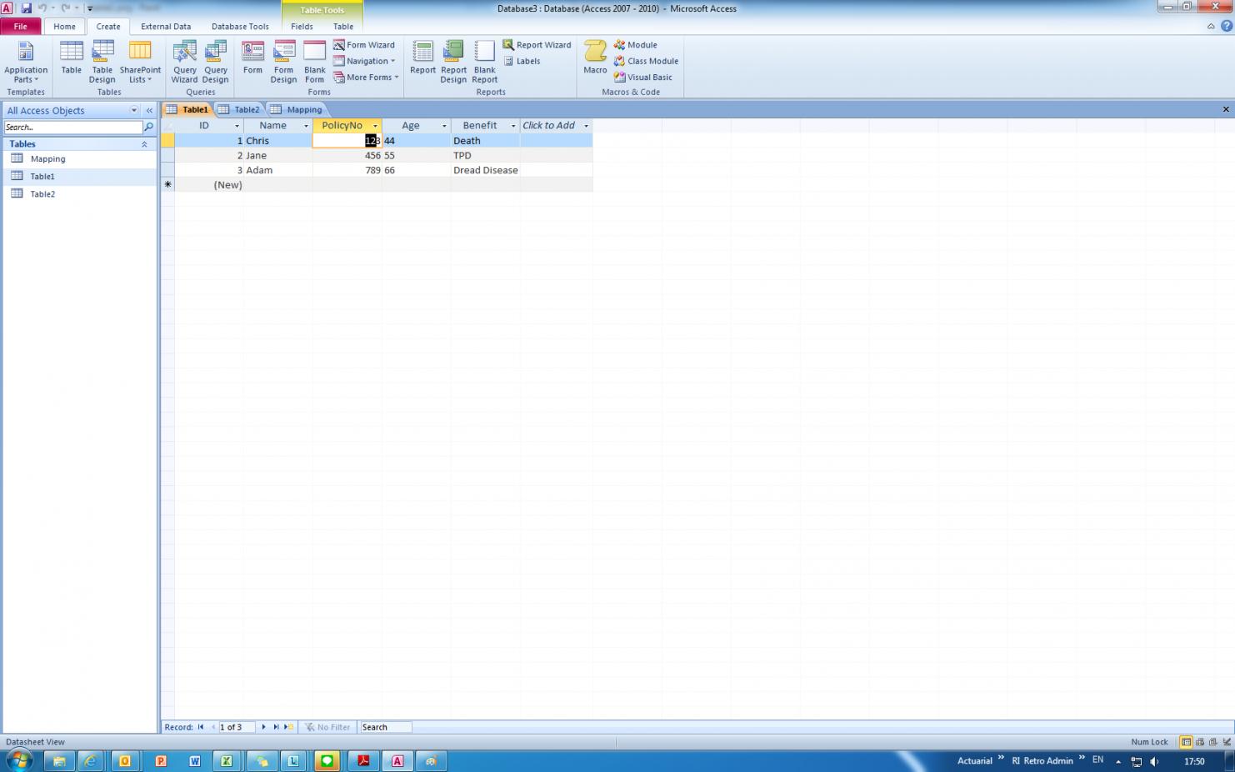The width and height of the screenshot is (1235, 772).
Task: Open the File tab
Action: click(x=21, y=27)
